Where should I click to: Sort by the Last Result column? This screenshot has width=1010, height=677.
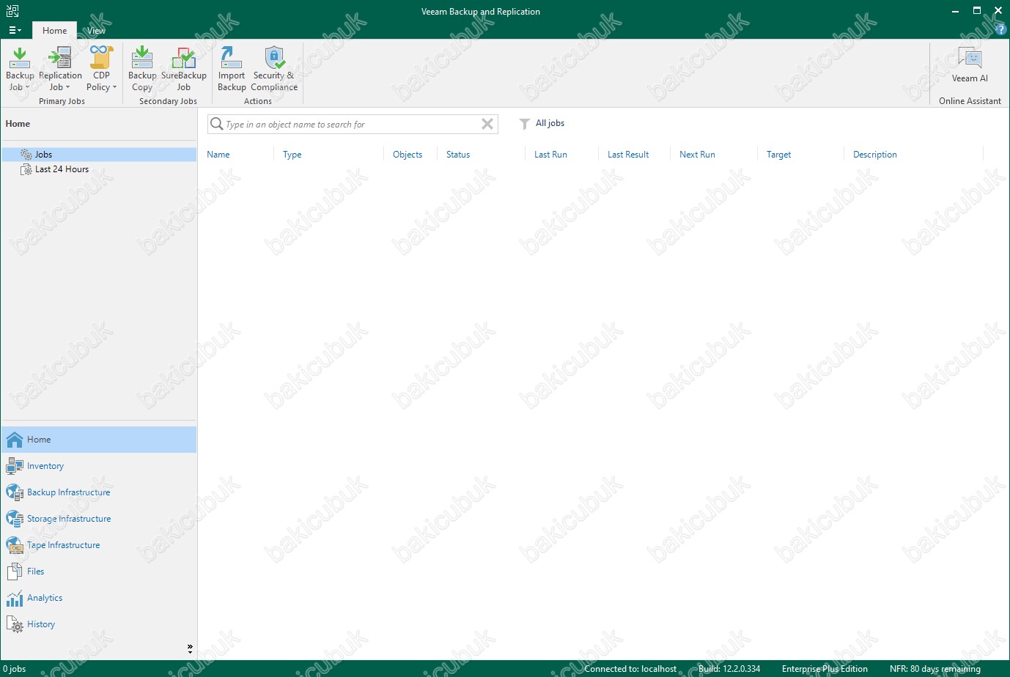point(628,155)
